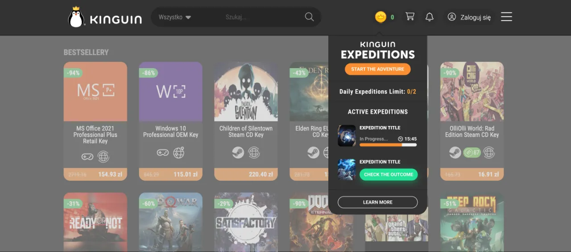Click green 87 score badge on OlliOlli card
This screenshot has height=252, width=571.
point(472,153)
